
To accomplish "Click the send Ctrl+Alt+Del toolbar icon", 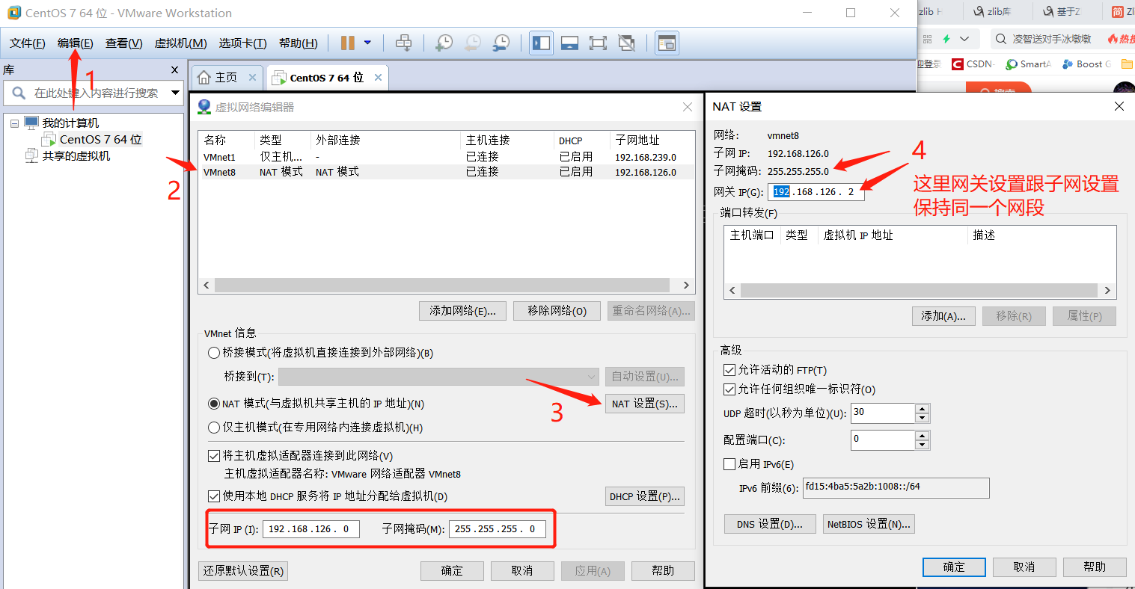I will [x=403, y=43].
